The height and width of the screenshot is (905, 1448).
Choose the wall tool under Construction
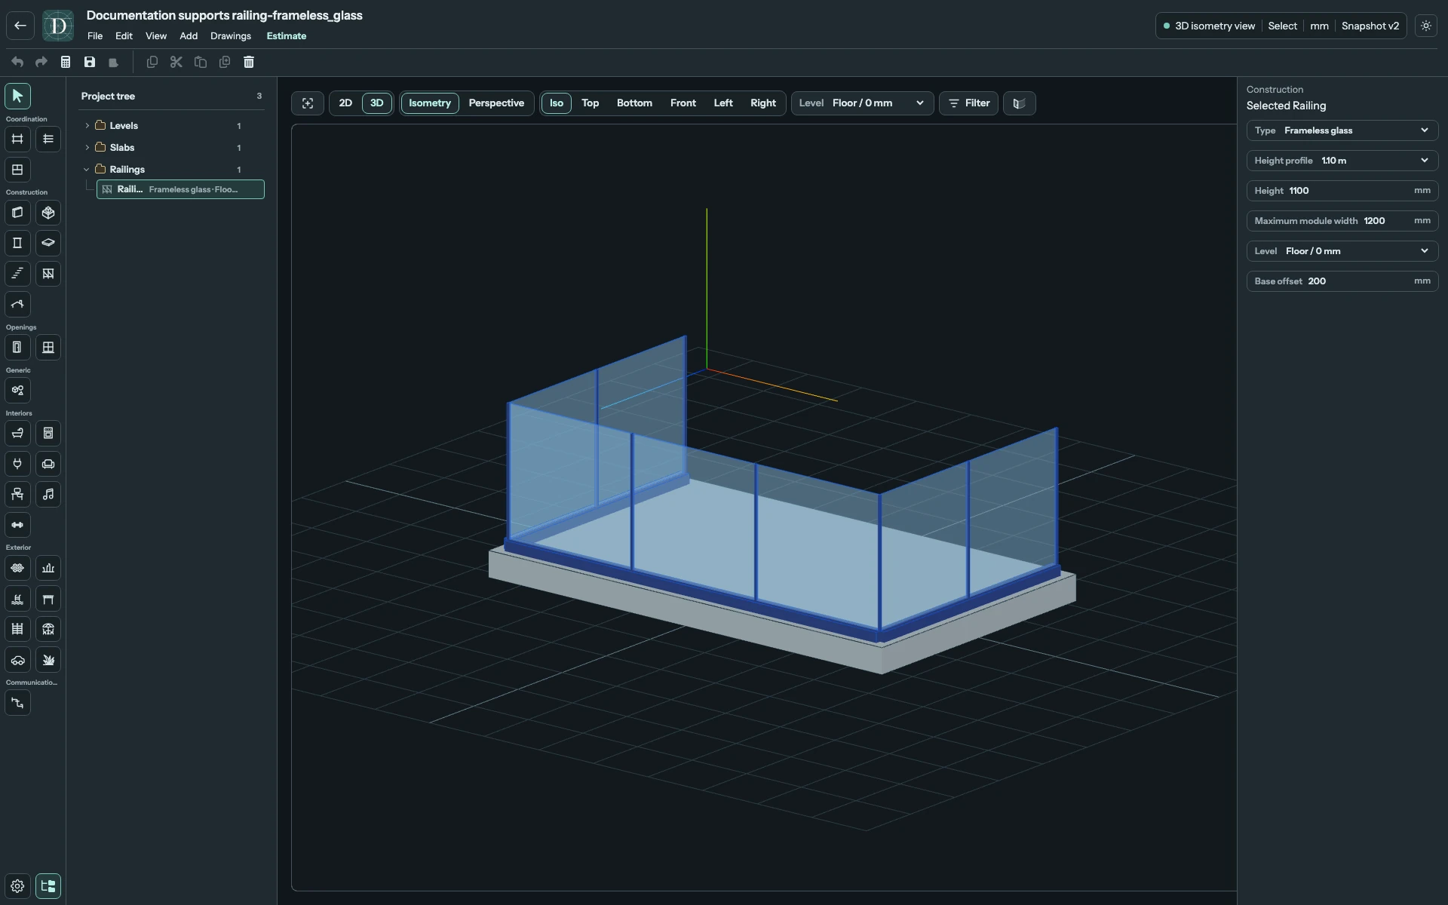(17, 213)
